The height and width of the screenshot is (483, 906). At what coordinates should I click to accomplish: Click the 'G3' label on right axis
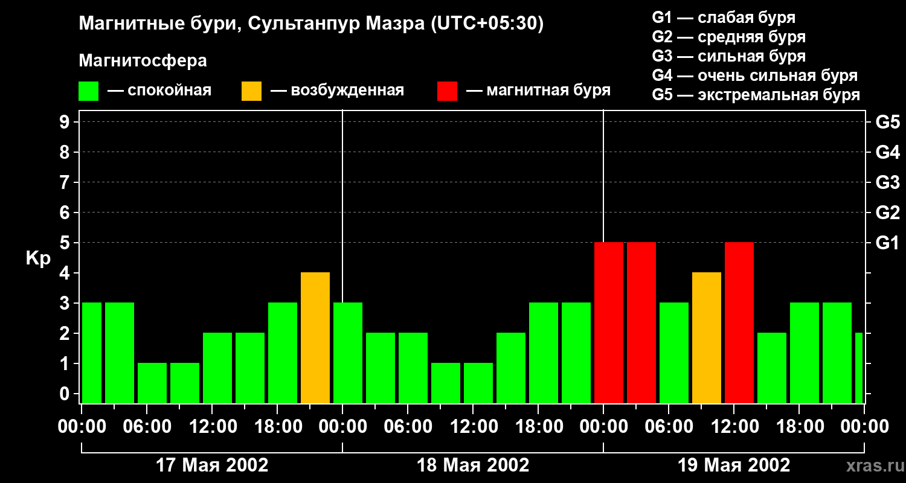click(887, 183)
